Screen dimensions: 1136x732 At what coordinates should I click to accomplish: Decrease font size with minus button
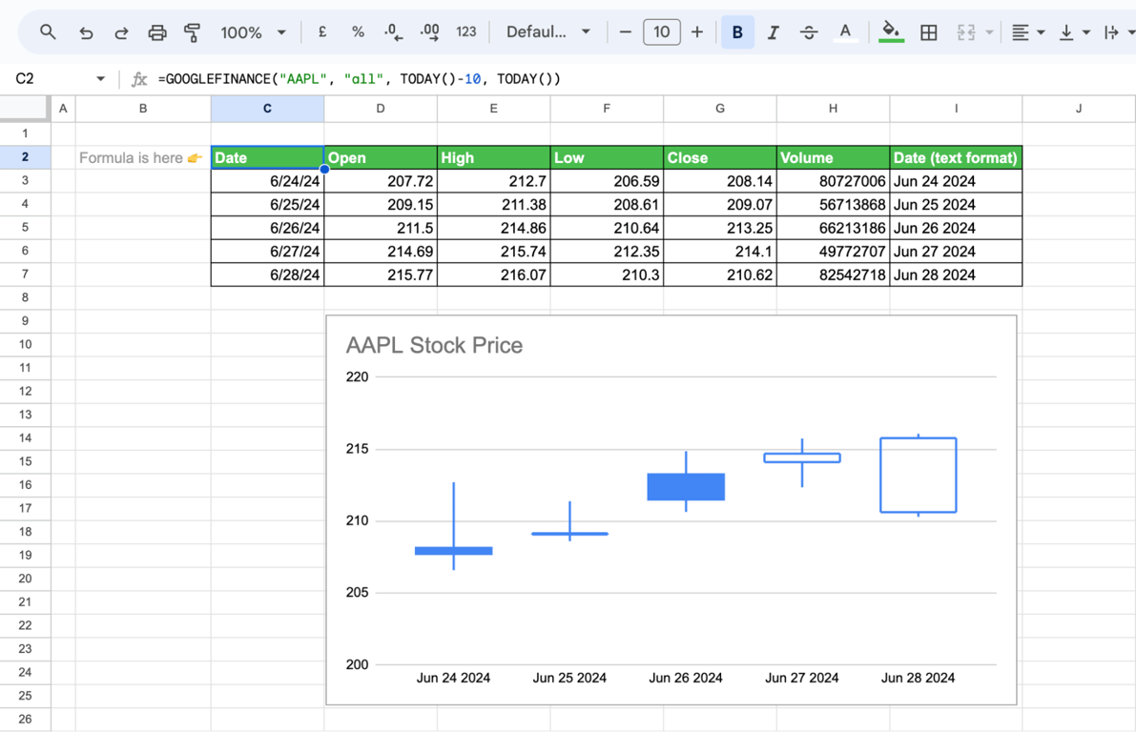pyautogui.click(x=626, y=31)
